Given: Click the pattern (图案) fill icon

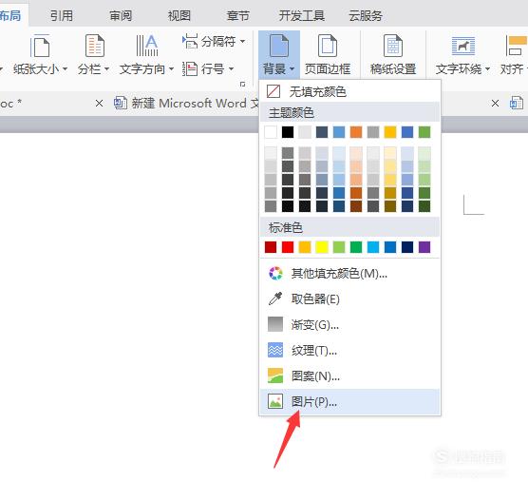Looking at the screenshot, I should point(275,376).
